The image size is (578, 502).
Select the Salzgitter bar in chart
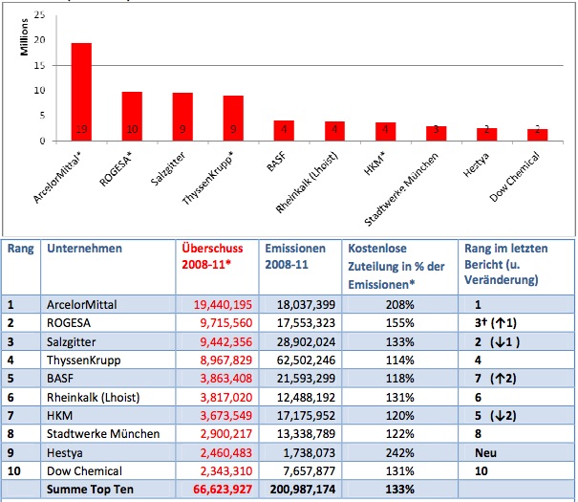click(182, 117)
